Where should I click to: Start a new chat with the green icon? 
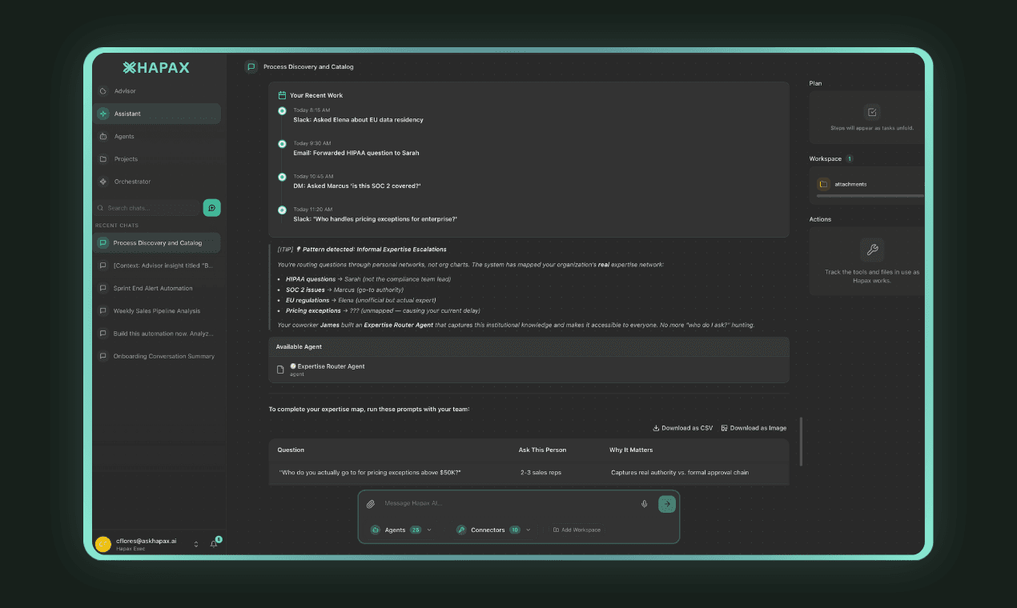coord(211,208)
